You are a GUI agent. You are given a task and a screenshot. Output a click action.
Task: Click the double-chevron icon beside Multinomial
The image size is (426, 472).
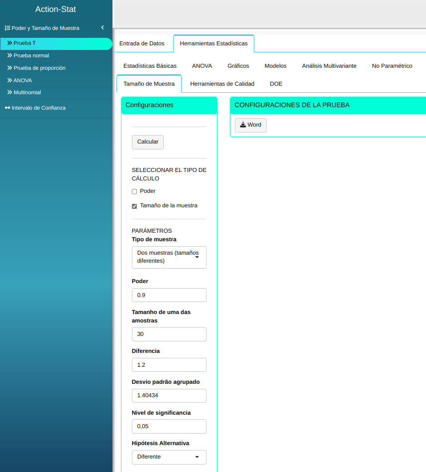(9, 93)
